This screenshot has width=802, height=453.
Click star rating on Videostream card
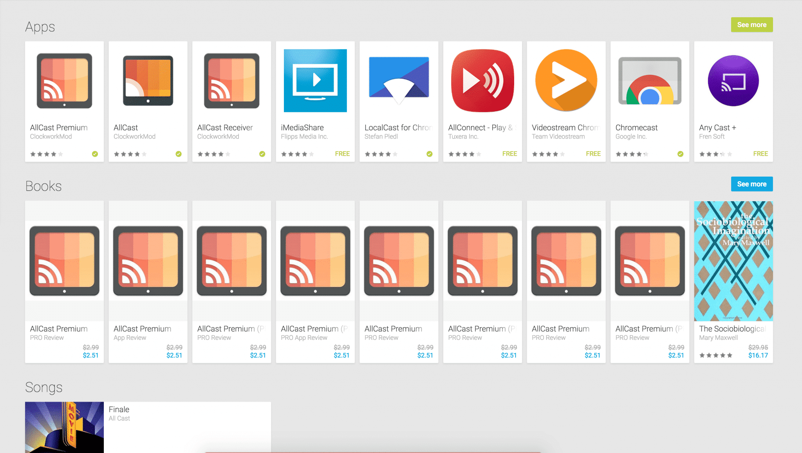pos(548,154)
